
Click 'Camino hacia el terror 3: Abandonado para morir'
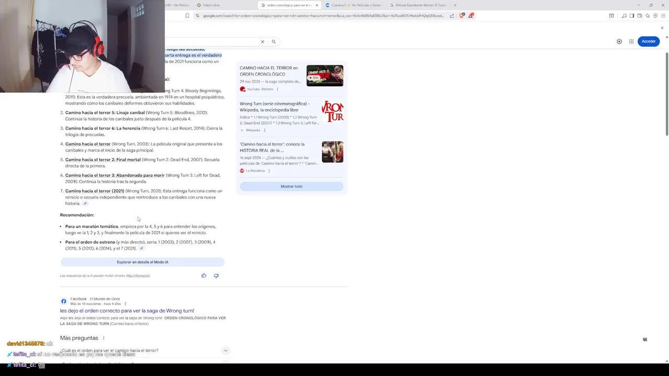pyautogui.click(x=115, y=175)
